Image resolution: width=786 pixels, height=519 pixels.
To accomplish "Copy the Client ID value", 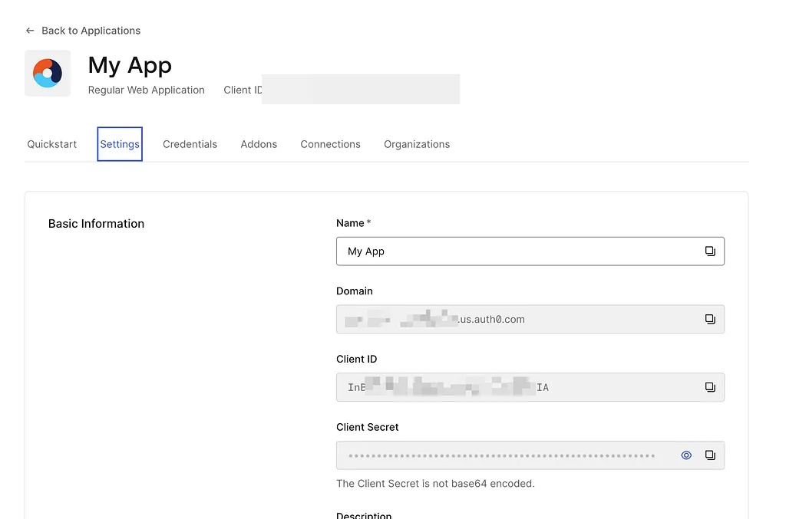I will pyautogui.click(x=710, y=387).
